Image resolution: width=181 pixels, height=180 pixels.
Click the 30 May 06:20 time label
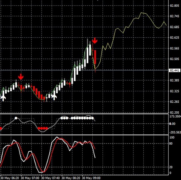(10, 178)
